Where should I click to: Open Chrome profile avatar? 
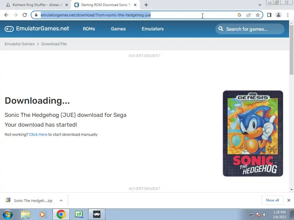click(278, 15)
